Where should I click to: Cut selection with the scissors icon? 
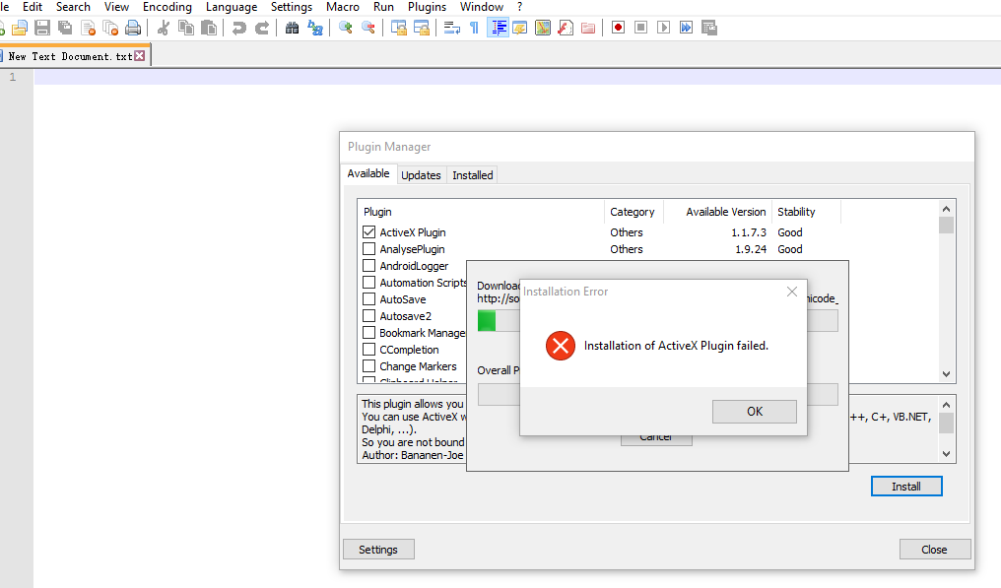pos(164,29)
